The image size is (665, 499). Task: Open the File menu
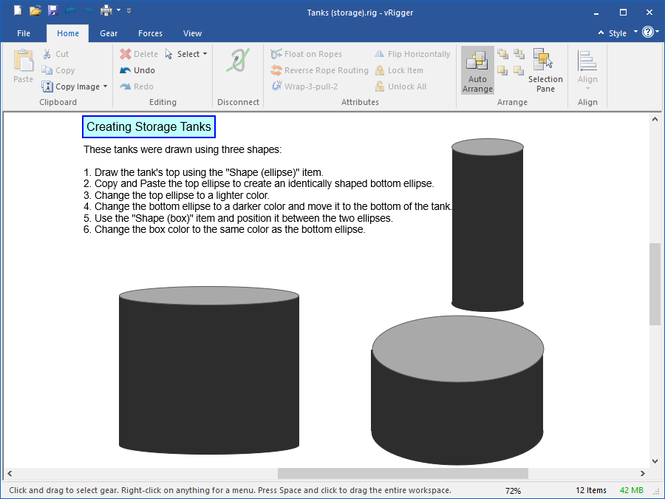(x=24, y=33)
